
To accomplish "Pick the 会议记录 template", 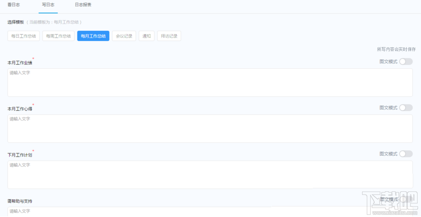I will point(124,36).
